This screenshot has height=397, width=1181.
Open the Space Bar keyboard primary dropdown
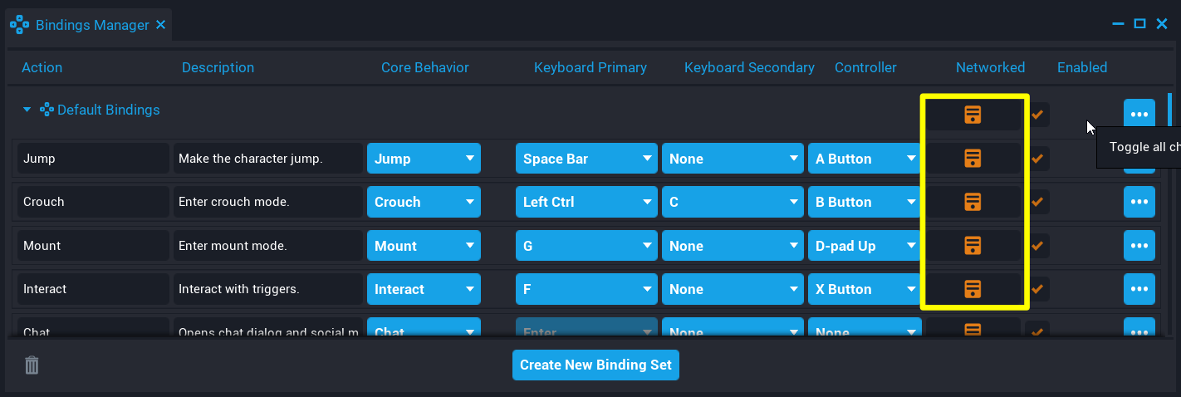[x=586, y=159]
